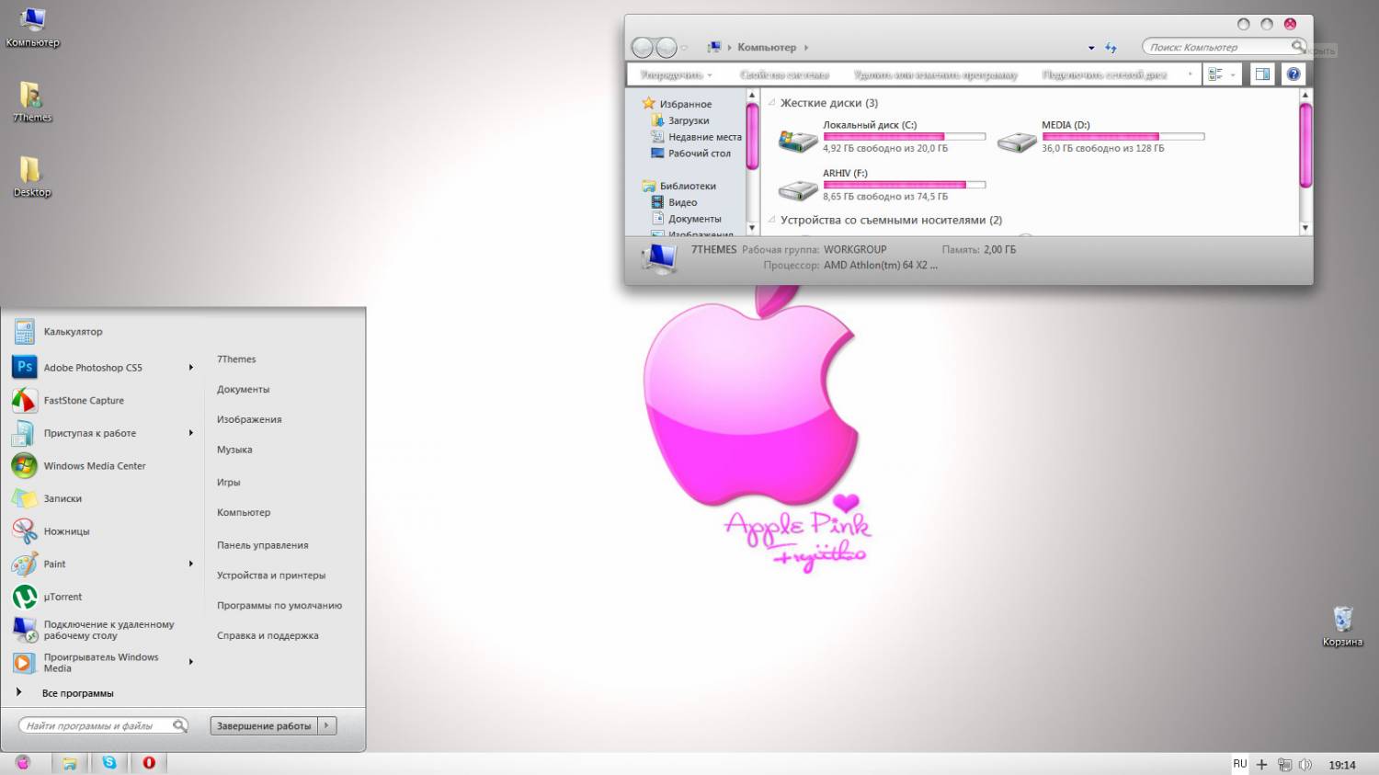Collapse Устройства со съемными носителями group

pos(772,221)
